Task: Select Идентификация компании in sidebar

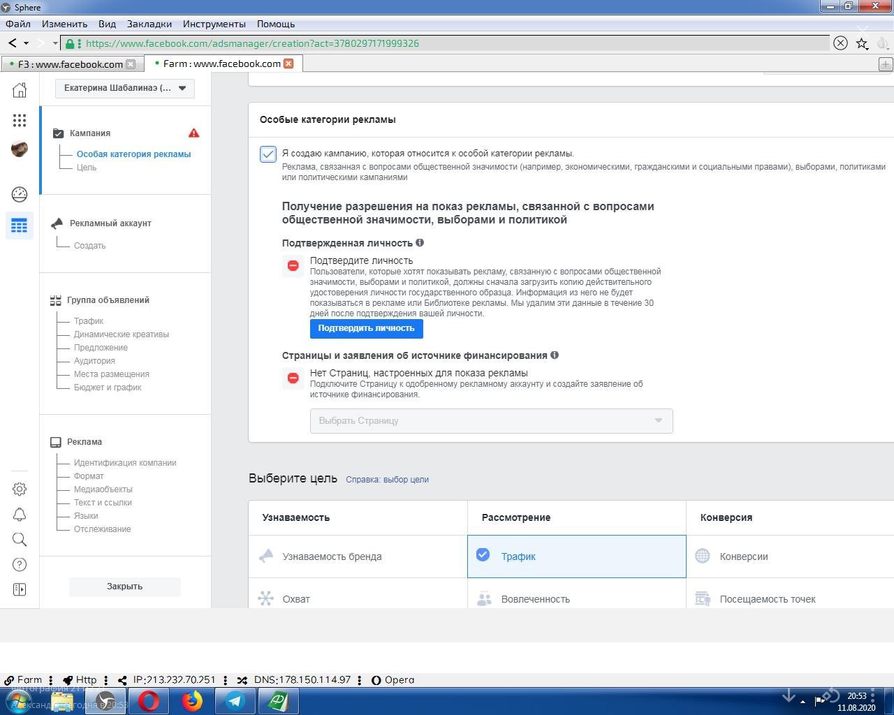Action: click(x=125, y=463)
